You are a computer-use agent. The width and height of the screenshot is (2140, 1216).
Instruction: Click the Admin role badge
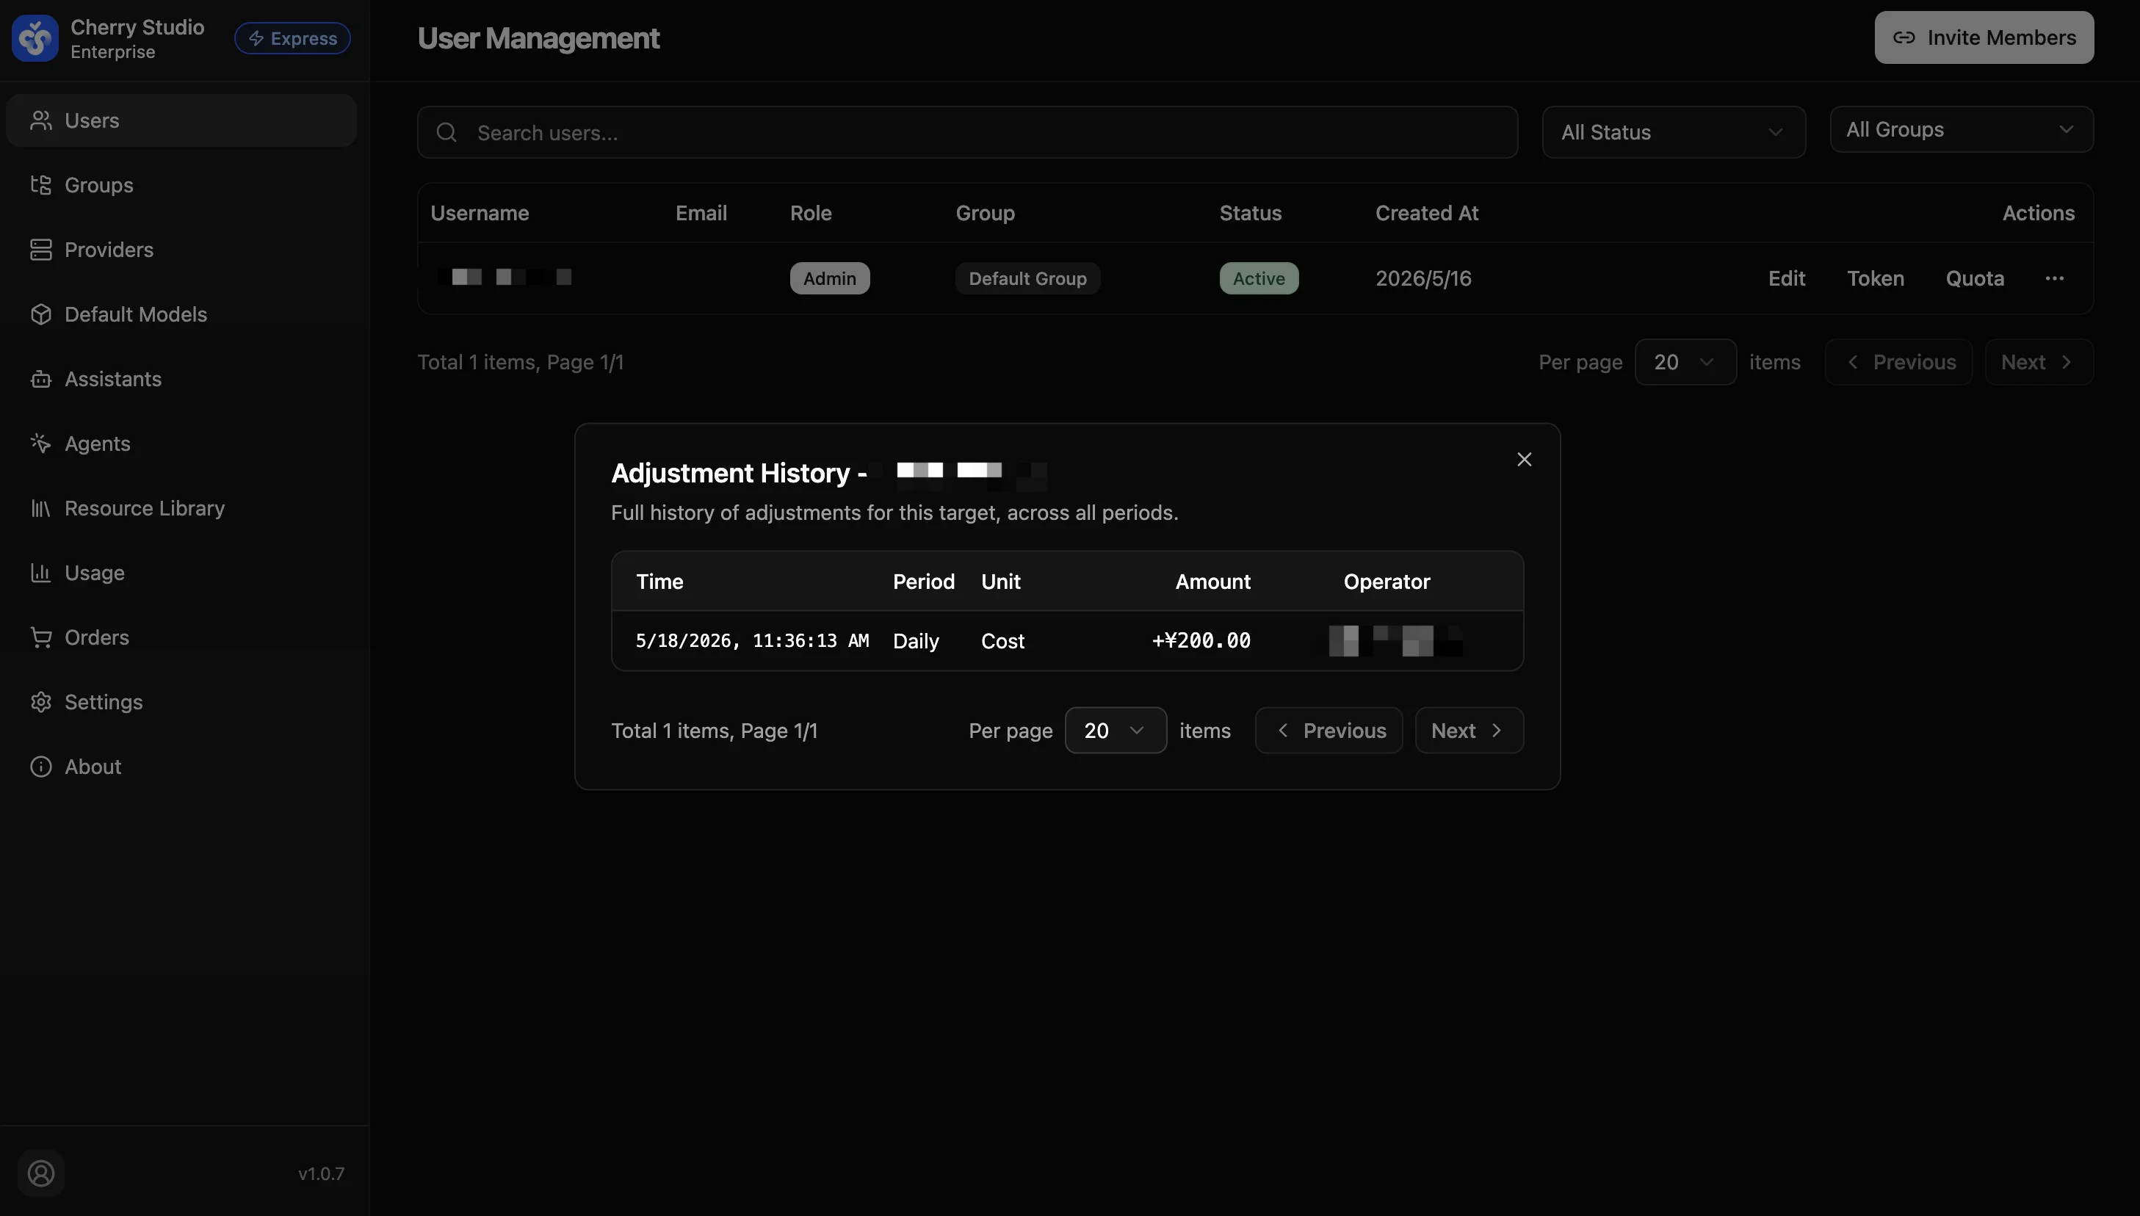(x=829, y=278)
